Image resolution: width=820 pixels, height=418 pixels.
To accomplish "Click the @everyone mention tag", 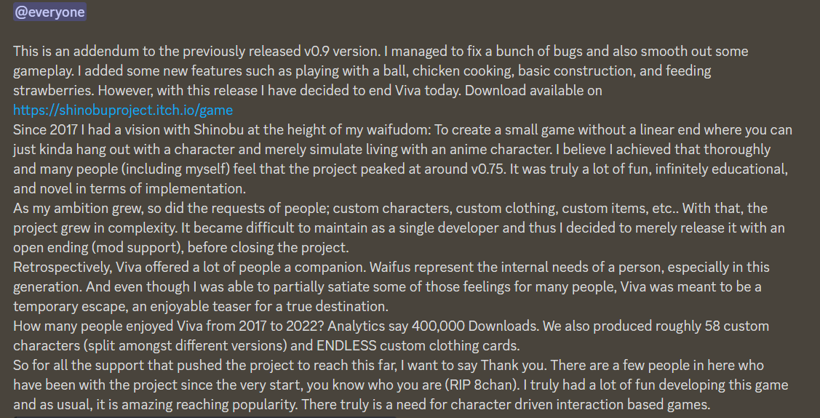I will point(49,12).
